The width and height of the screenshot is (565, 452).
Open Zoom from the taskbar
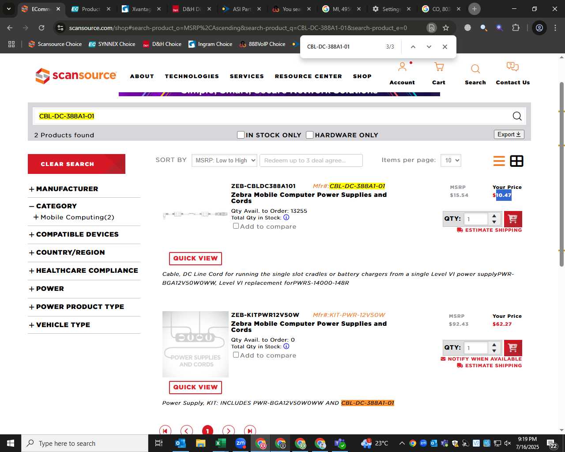241,443
